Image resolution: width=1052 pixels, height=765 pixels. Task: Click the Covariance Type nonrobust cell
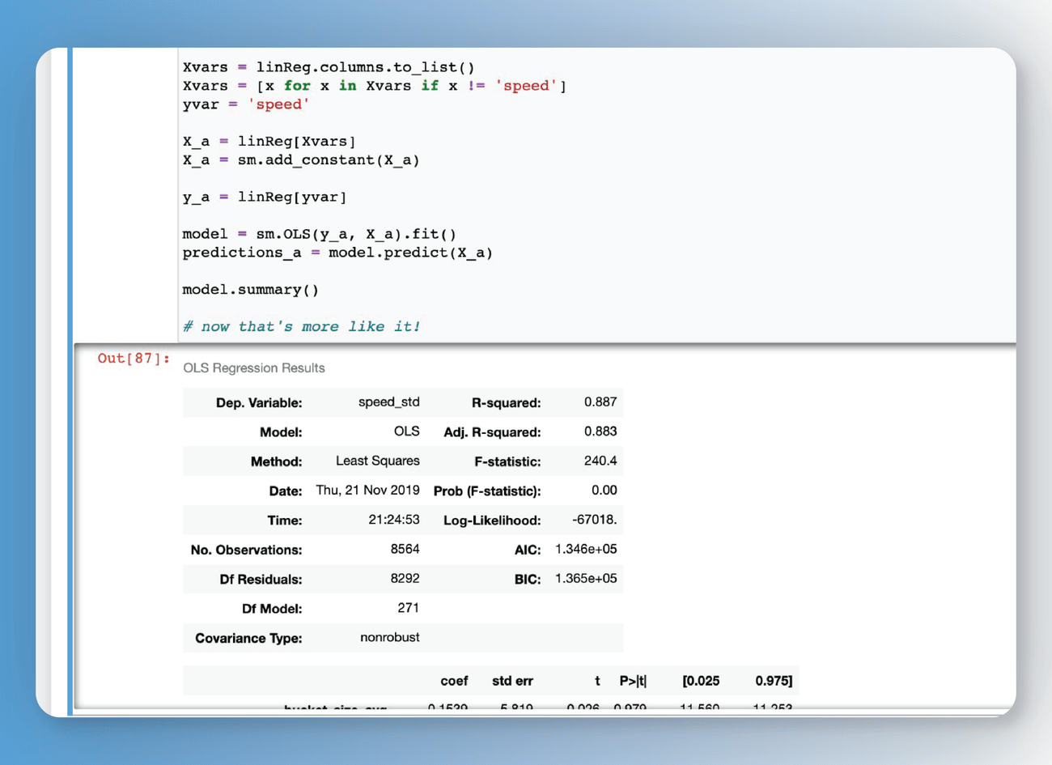click(390, 637)
